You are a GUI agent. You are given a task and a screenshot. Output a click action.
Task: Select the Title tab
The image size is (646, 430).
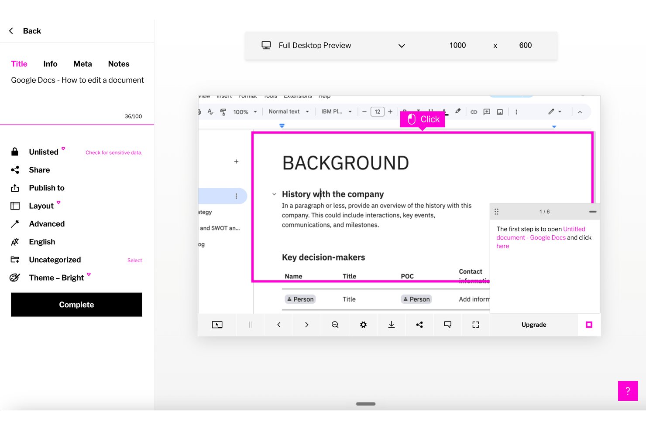click(x=19, y=64)
